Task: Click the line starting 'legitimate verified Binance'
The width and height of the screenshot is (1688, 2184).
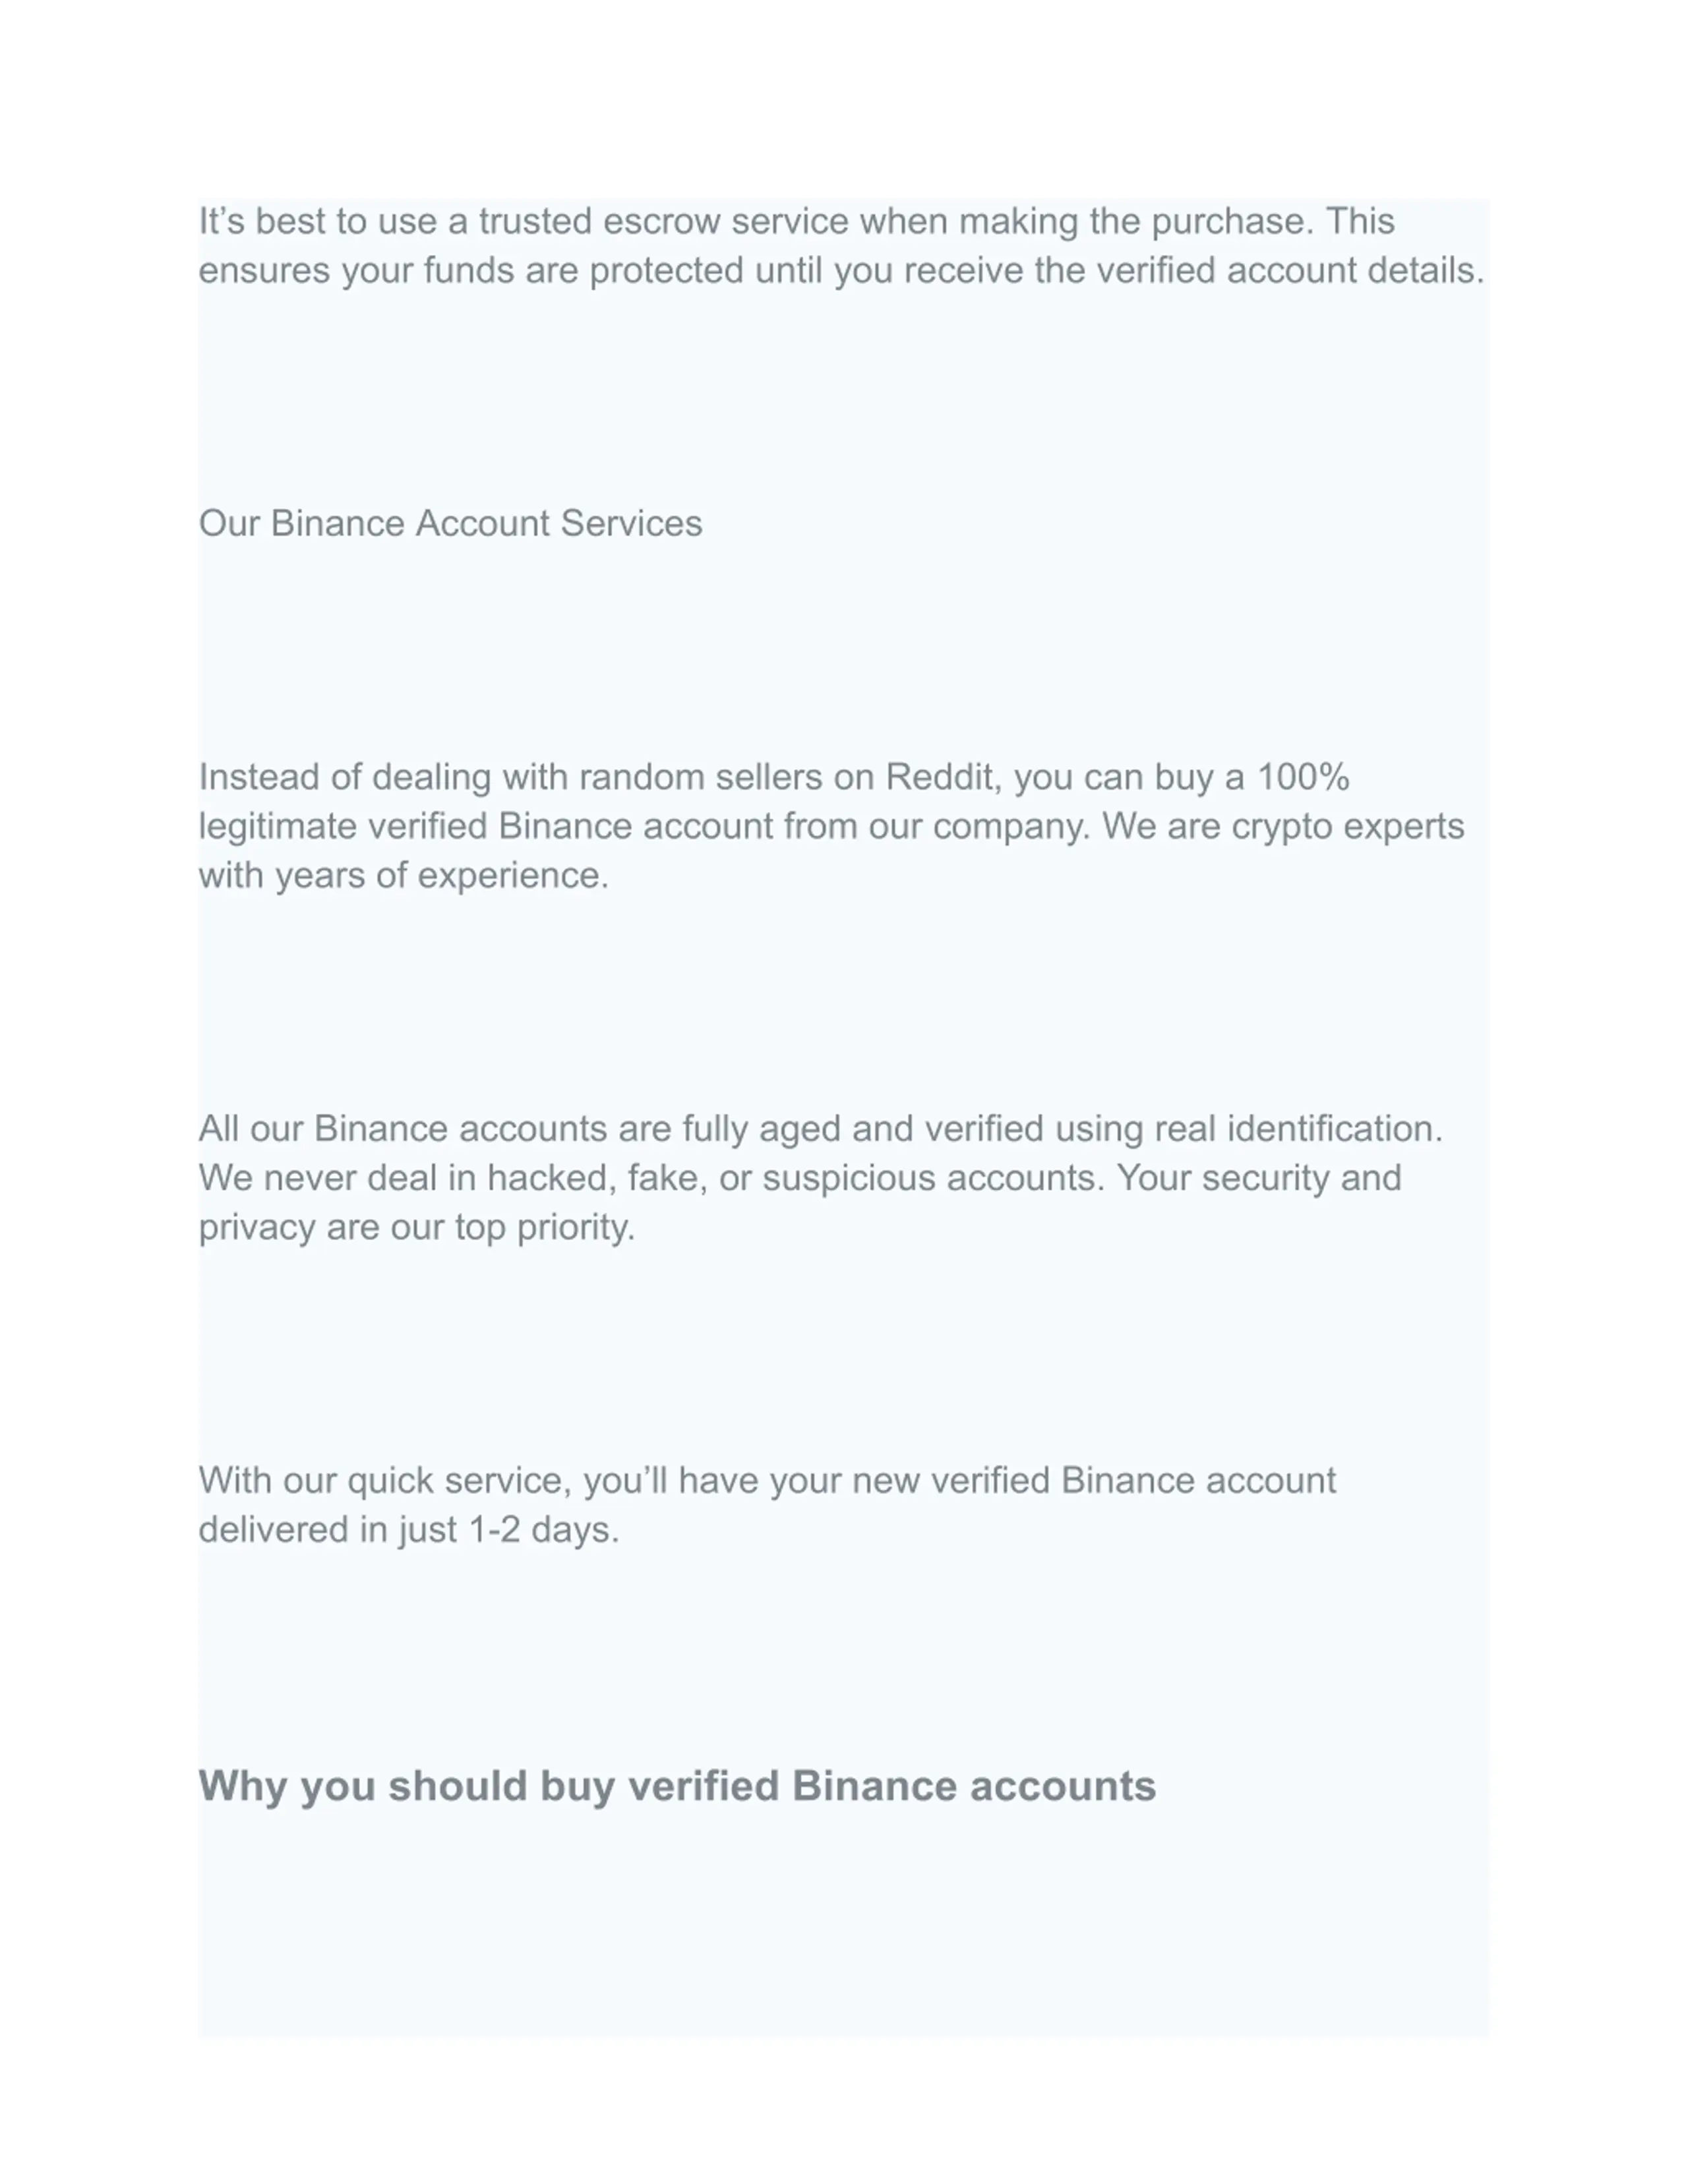Action: pos(831,827)
